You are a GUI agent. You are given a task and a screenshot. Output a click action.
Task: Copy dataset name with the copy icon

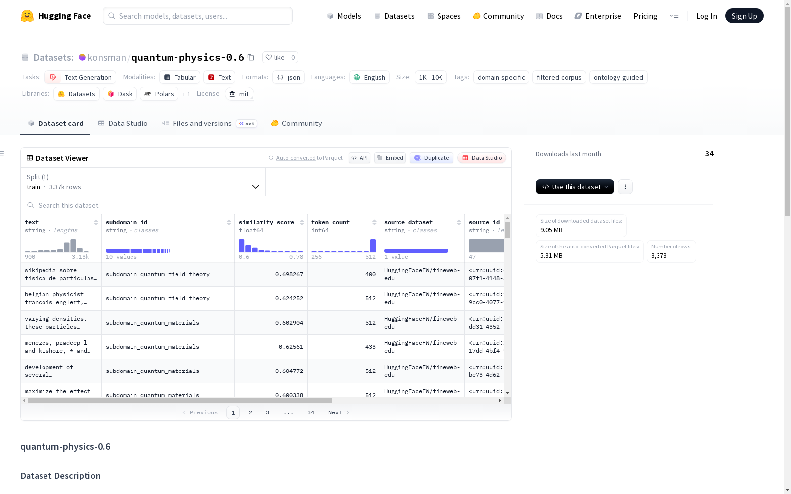[x=251, y=57]
